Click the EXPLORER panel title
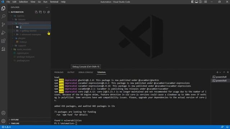The image size is (230, 129). pos(15,7)
